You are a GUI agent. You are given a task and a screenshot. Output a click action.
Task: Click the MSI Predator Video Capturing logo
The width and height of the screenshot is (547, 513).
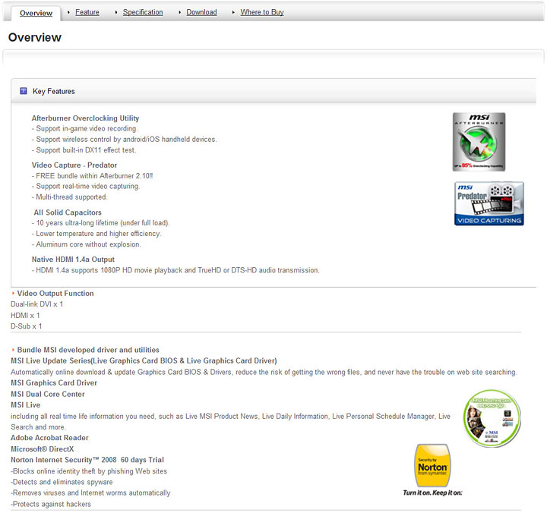[489, 203]
